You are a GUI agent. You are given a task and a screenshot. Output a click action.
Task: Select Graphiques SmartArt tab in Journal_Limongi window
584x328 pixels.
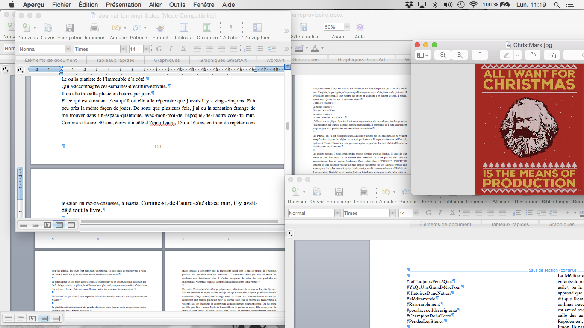(223, 60)
